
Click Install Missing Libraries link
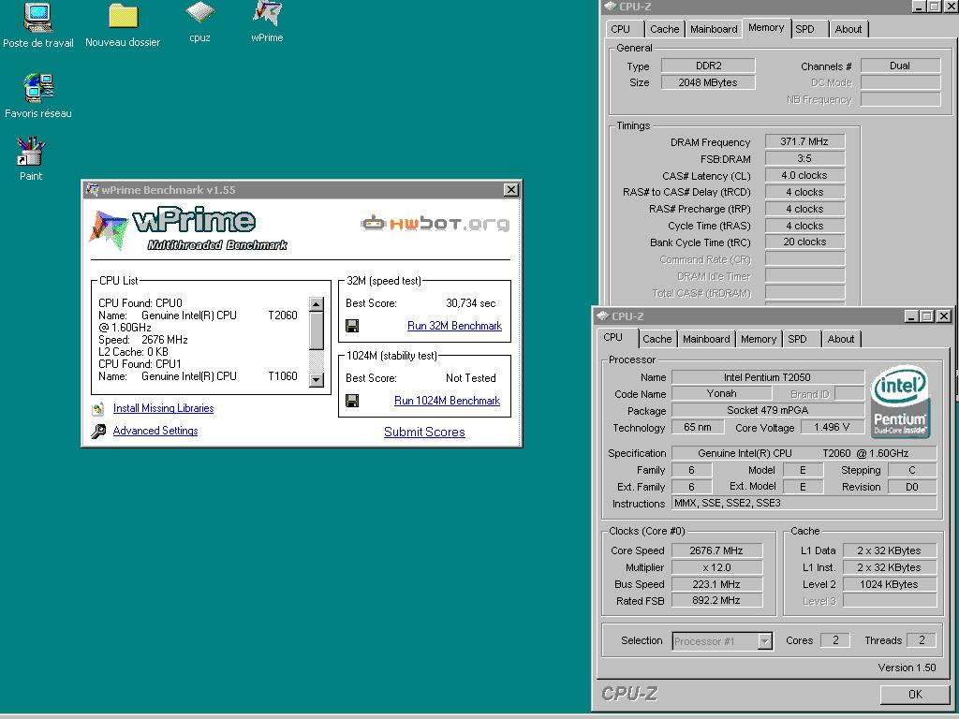click(x=163, y=408)
